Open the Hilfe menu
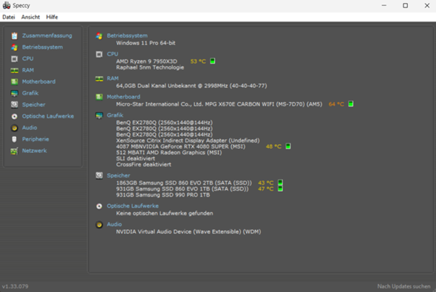 (52, 17)
